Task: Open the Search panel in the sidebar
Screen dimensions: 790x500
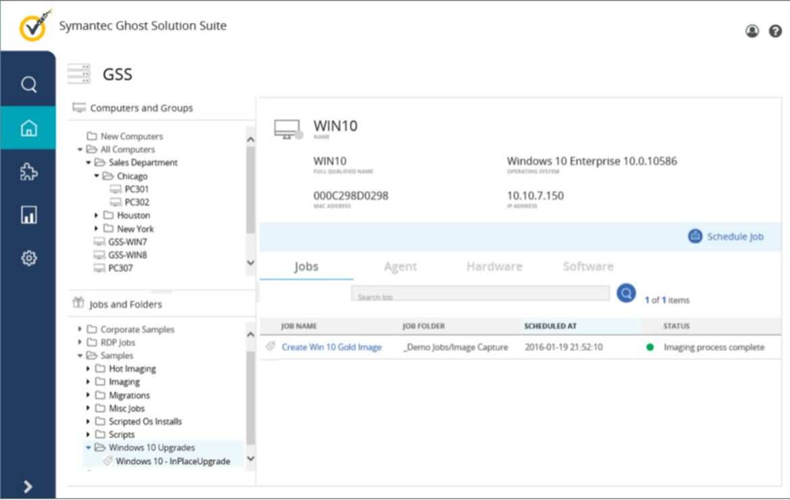Action: [x=30, y=84]
